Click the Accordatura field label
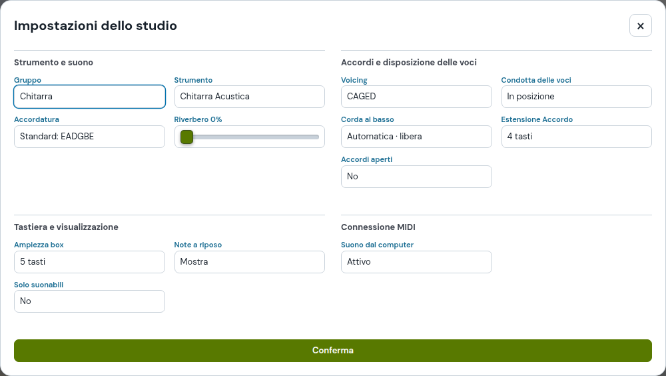The height and width of the screenshot is (376, 666). click(x=37, y=119)
